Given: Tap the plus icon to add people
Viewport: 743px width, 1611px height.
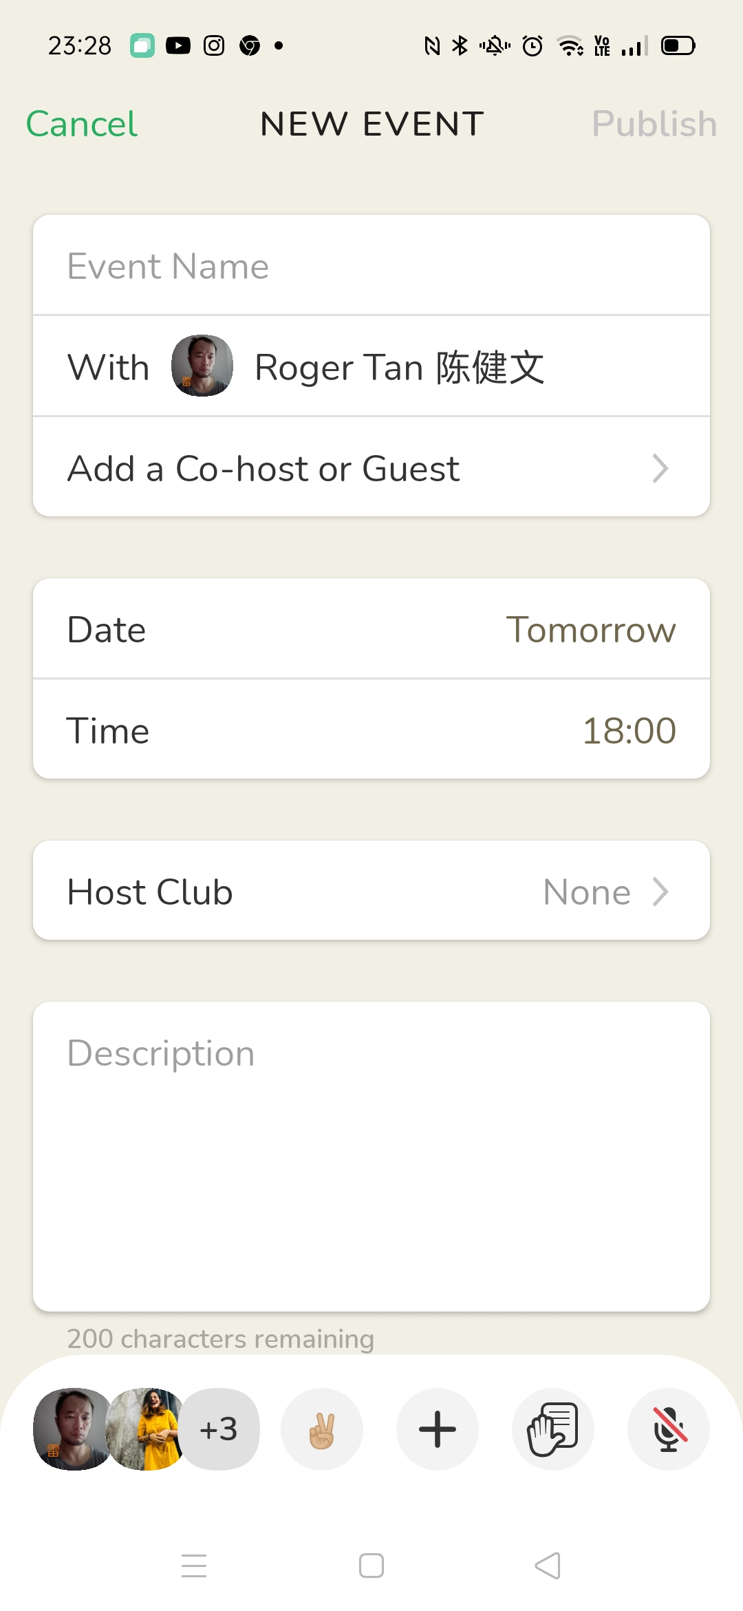Looking at the screenshot, I should [x=438, y=1429].
